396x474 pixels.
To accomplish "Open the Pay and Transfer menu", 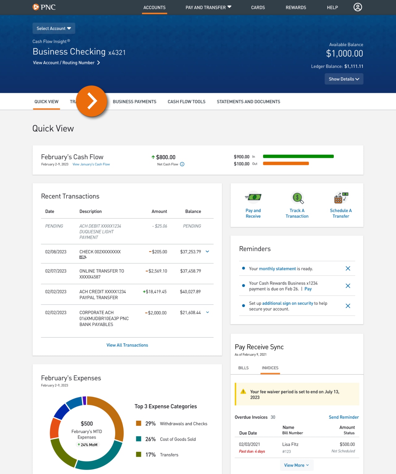I will click(208, 7).
